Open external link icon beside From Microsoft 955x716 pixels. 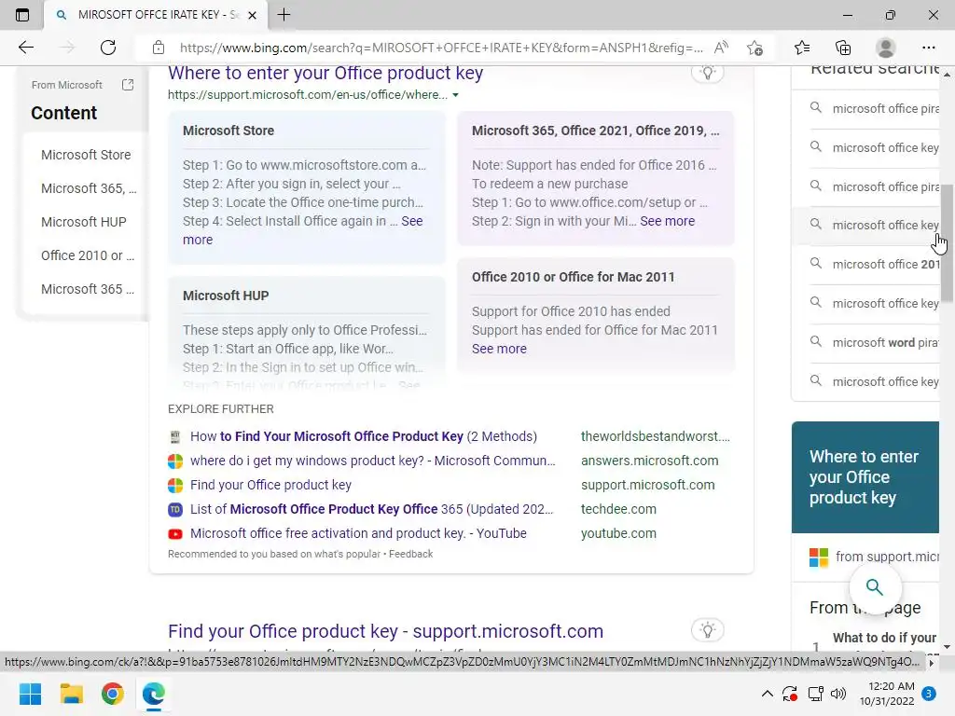pos(128,85)
